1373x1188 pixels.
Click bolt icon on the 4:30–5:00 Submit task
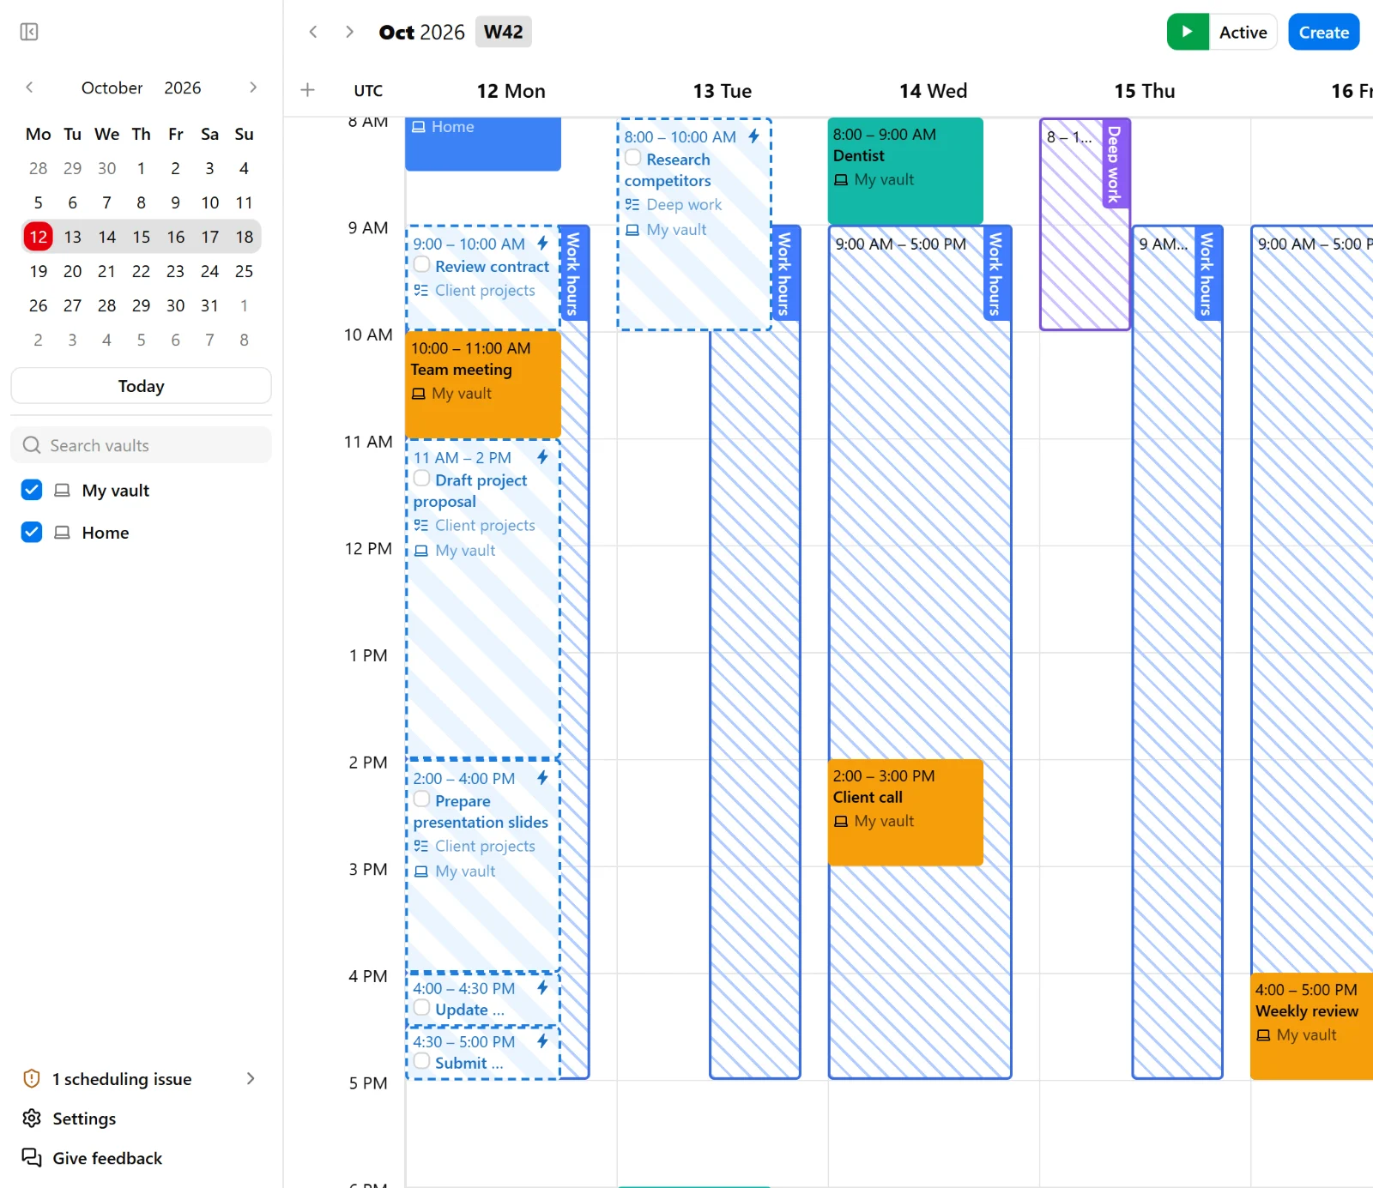(542, 1040)
